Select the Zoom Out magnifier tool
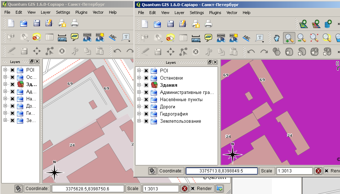The width and height of the screenshot is (340, 194). pos(301,38)
